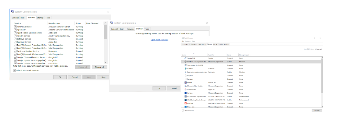The height and width of the screenshot is (137, 344).
Task: Click the Phone Link startup icon
Action: click(185, 107)
